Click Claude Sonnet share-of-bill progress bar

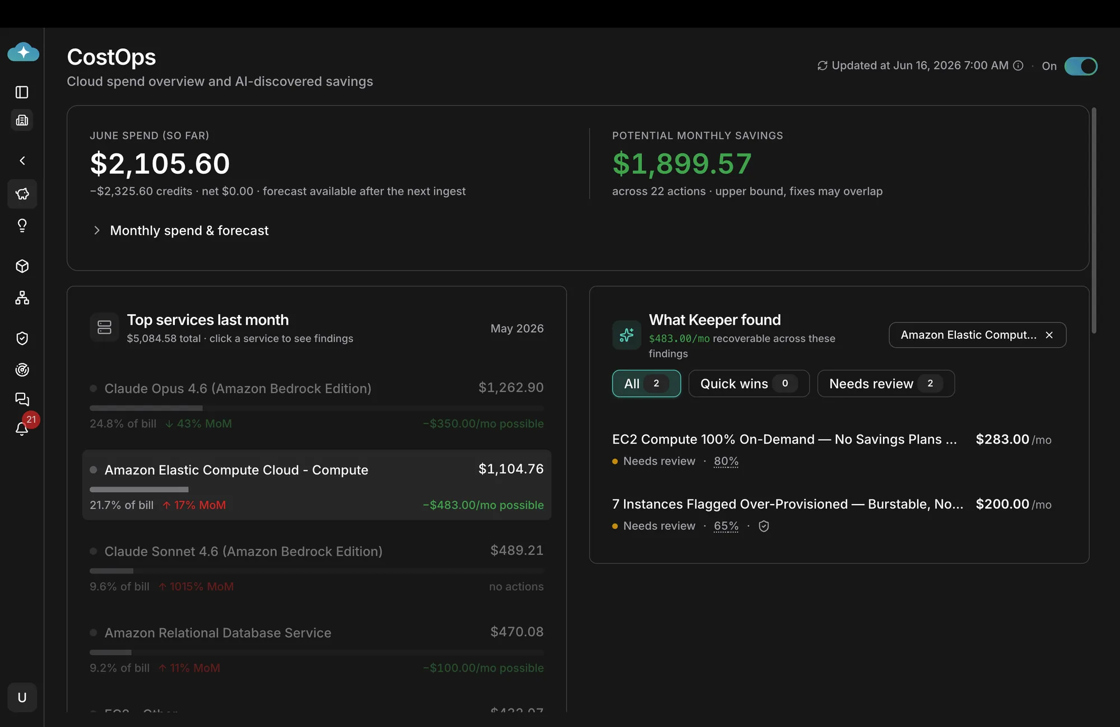(x=317, y=571)
